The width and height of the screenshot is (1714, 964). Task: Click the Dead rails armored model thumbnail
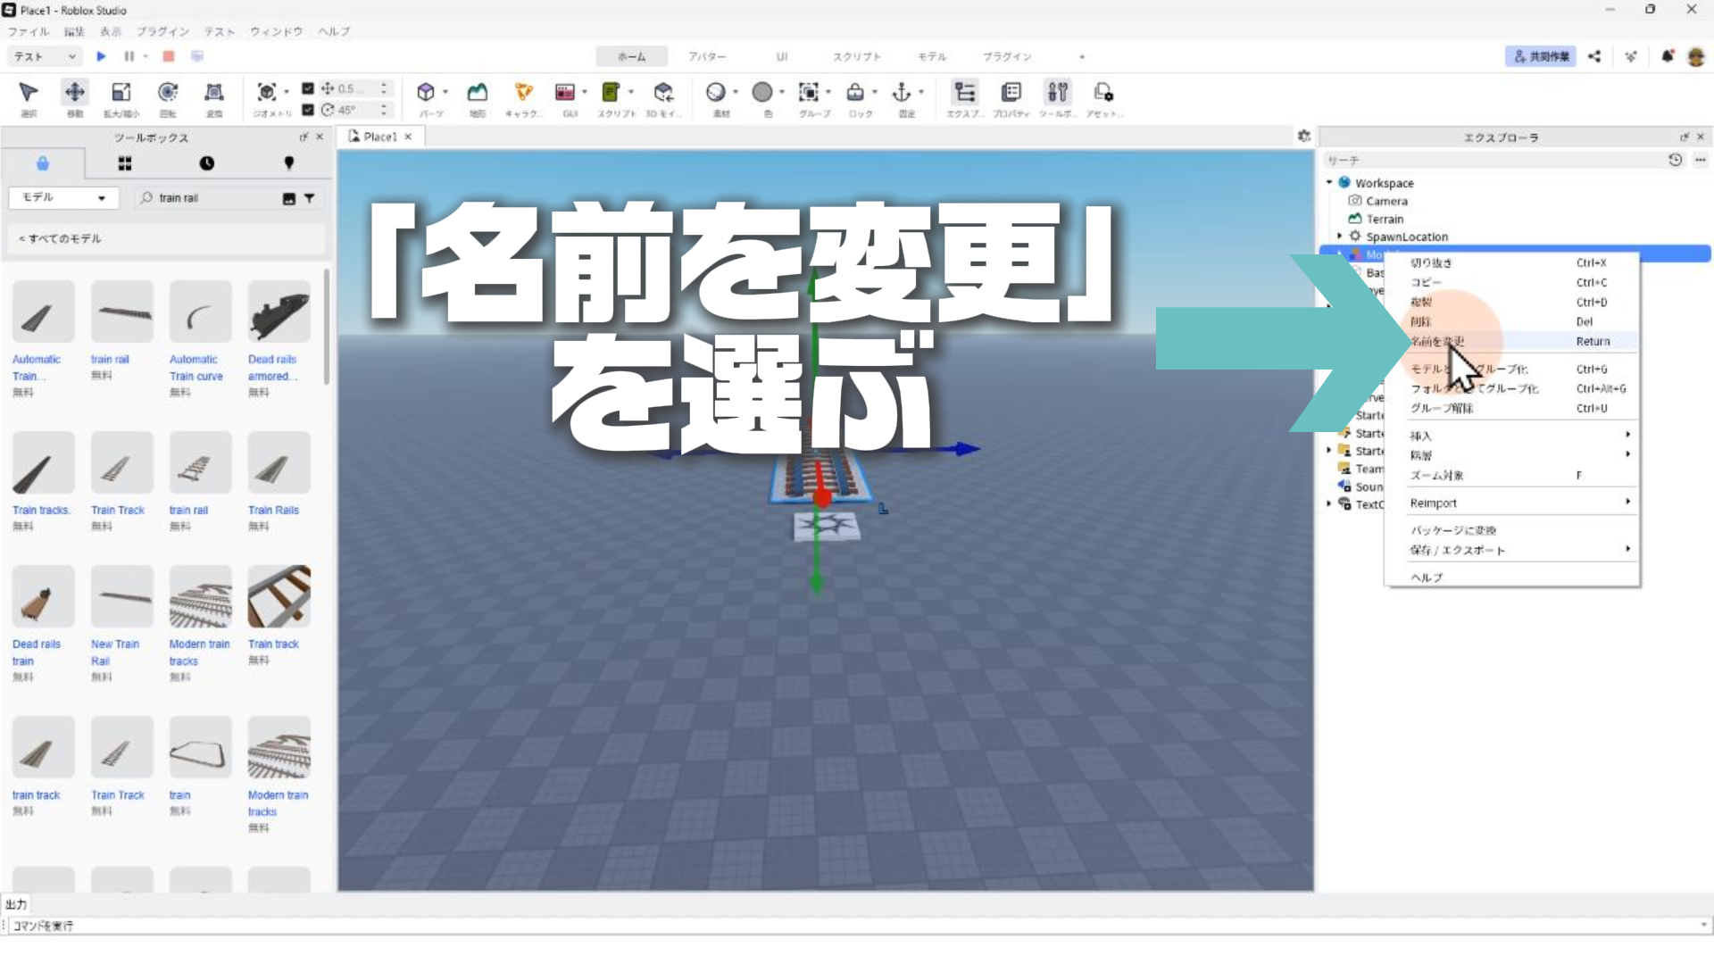click(279, 312)
